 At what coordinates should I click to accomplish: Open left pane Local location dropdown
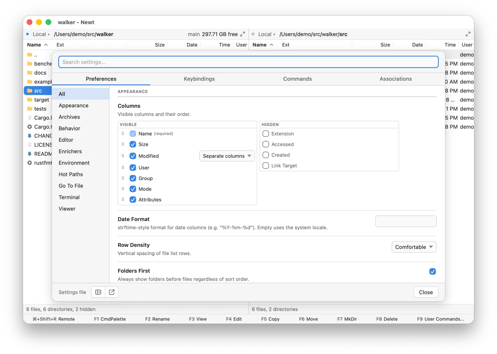41,34
